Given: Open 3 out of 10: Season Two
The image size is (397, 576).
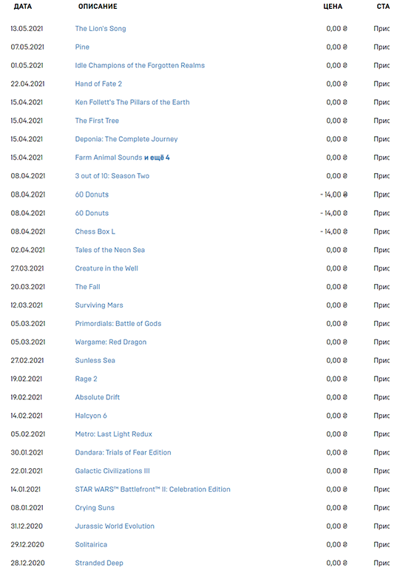Looking at the screenshot, I should tap(112, 176).
